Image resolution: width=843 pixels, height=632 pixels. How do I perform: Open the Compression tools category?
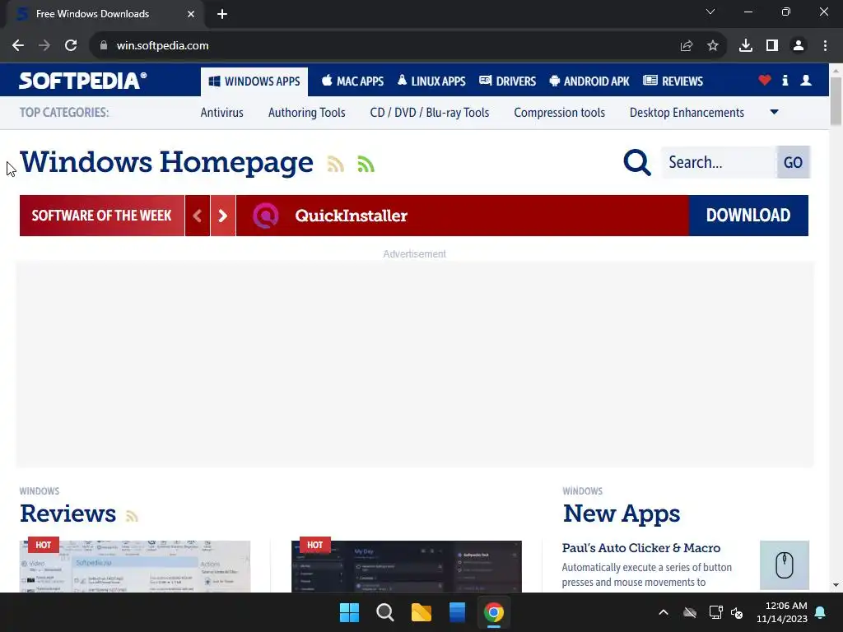(x=560, y=113)
